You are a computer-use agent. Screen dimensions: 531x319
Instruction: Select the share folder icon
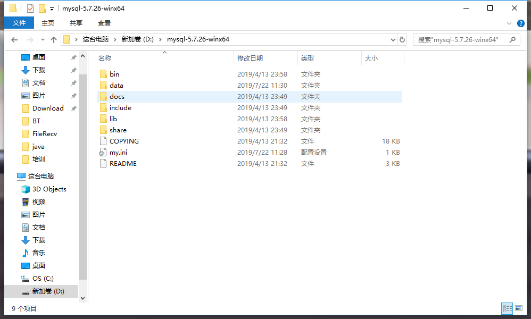103,130
